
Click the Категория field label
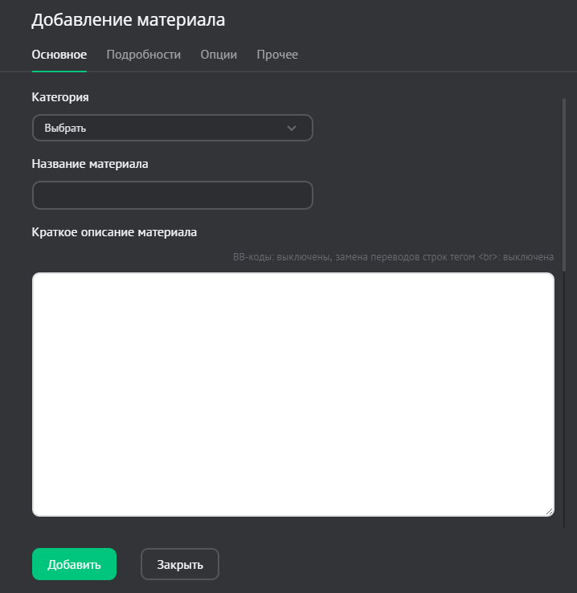(60, 96)
